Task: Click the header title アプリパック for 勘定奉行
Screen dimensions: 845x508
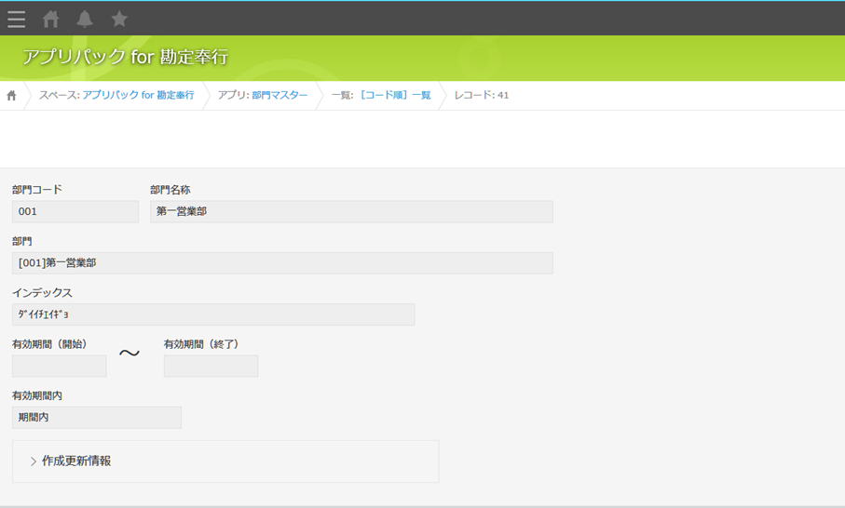Action: tap(125, 57)
